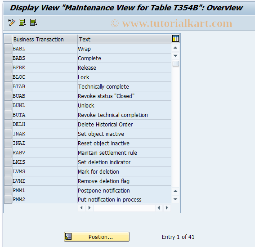Click the left horizontal scroll-left arrow

pyautogui.click(x=81, y=208)
